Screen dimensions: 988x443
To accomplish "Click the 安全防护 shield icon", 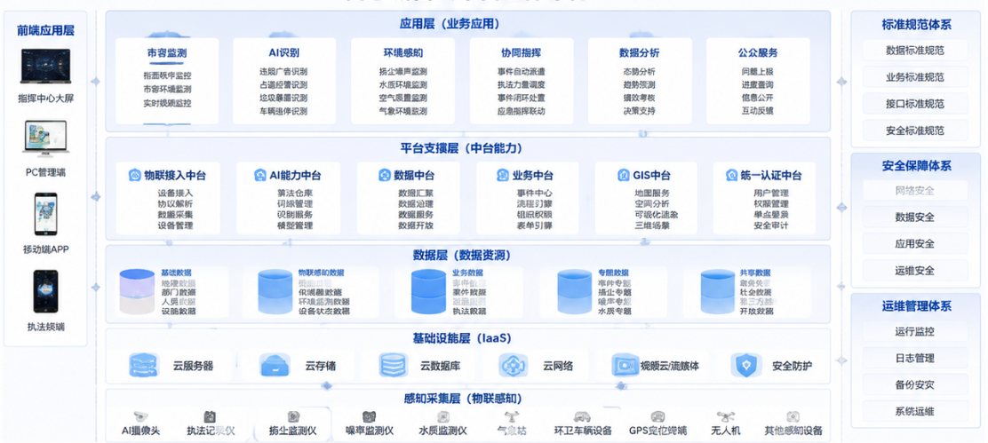I will point(746,365).
